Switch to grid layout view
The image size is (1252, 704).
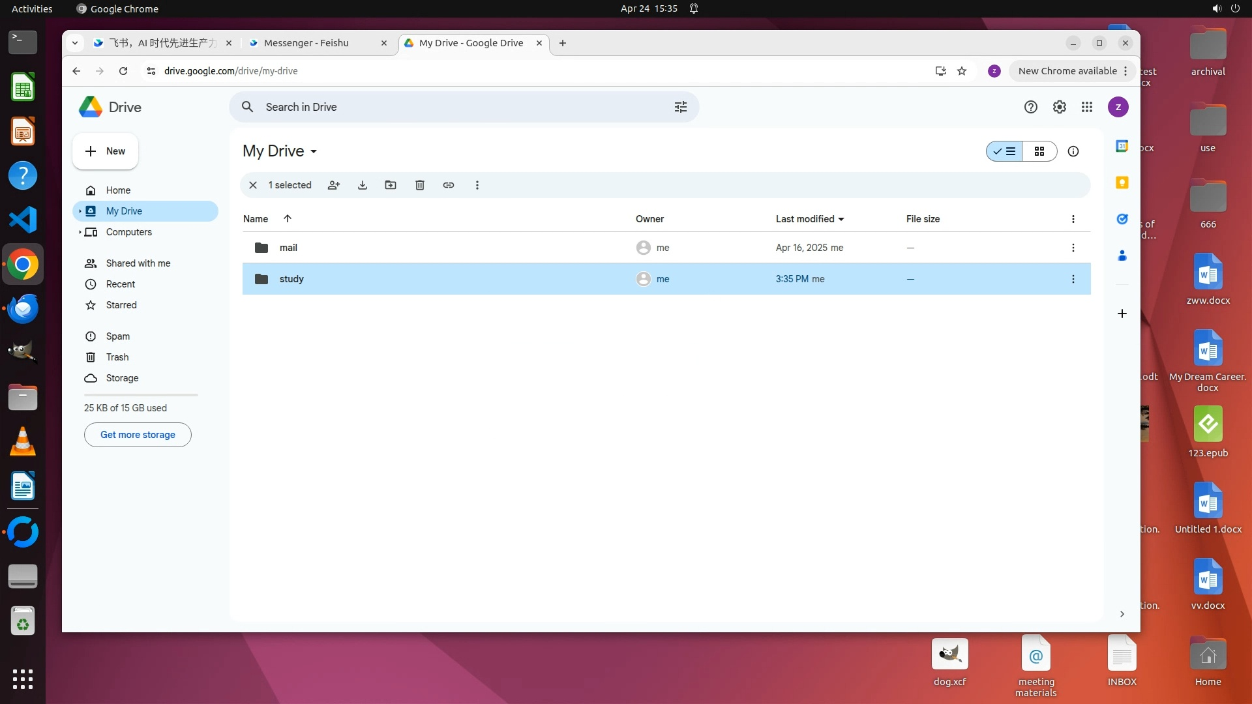pos(1039,151)
